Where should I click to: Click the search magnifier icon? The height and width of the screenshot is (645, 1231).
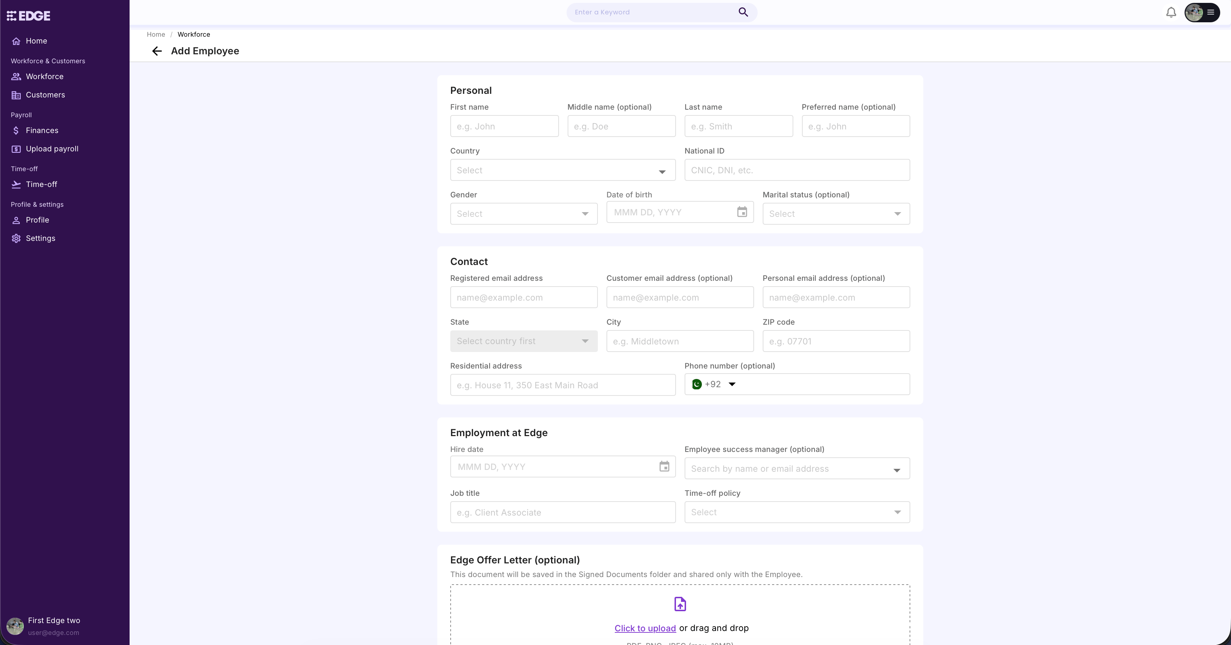click(x=743, y=12)
